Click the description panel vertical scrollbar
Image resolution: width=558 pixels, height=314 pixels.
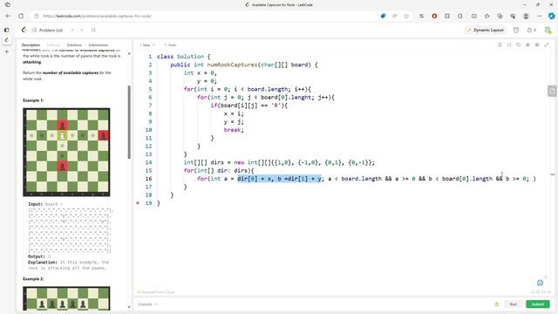[129, 122]
